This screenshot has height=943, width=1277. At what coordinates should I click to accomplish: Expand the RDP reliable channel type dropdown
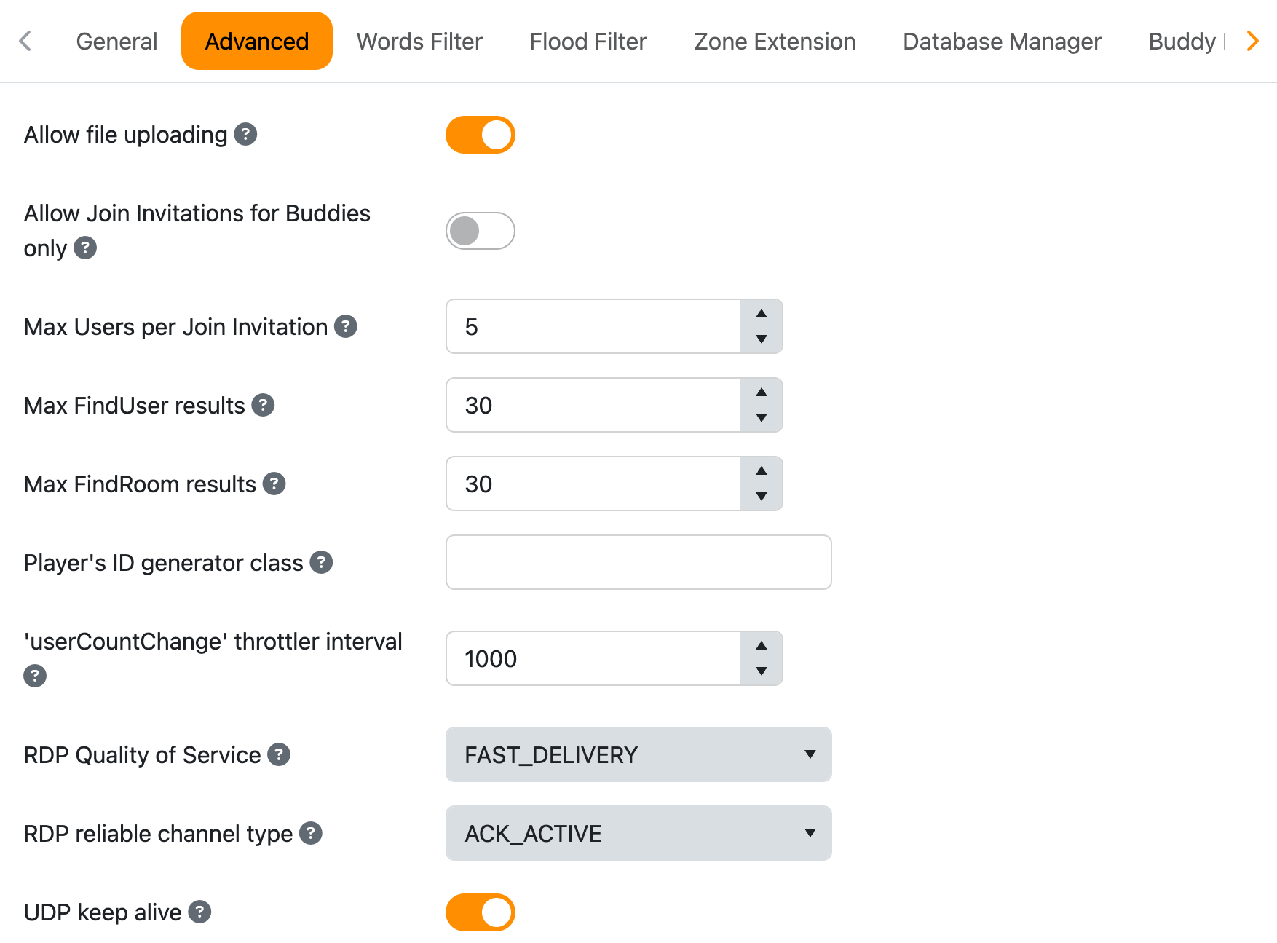(638, 833)
